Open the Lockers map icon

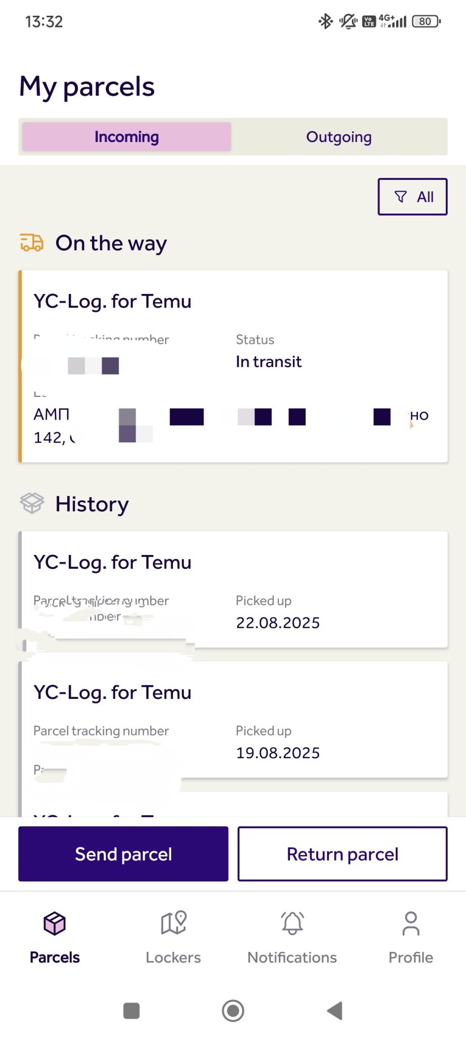tap(174, 923)
